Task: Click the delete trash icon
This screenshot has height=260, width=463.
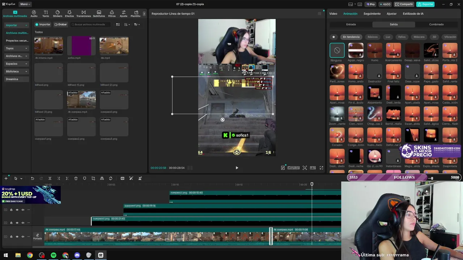Action: tap(76, 178)
